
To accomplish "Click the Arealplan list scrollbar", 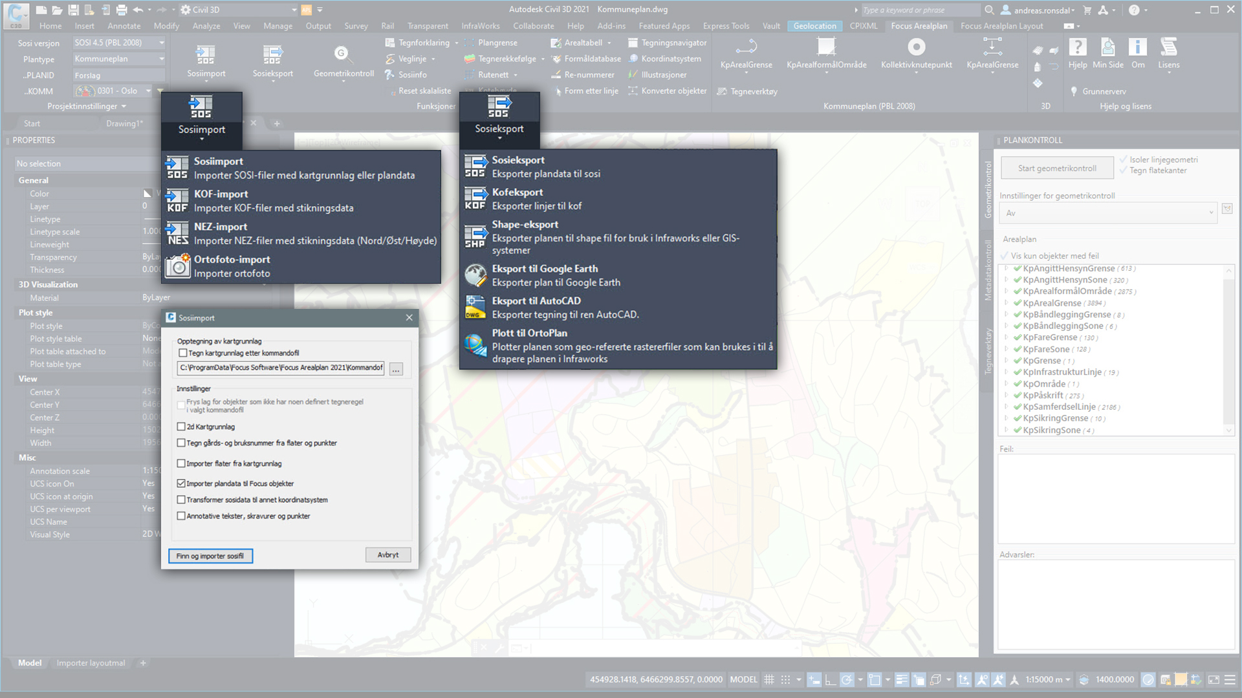I will click(1228, 350).
